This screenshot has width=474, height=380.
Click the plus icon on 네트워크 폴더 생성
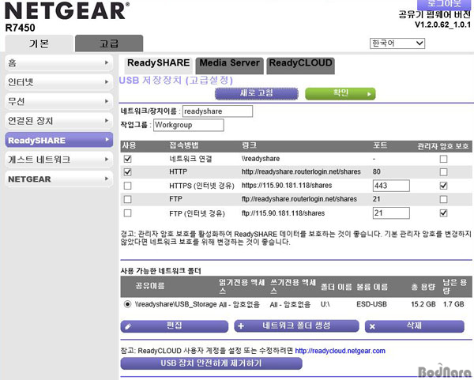pos(241,326)
